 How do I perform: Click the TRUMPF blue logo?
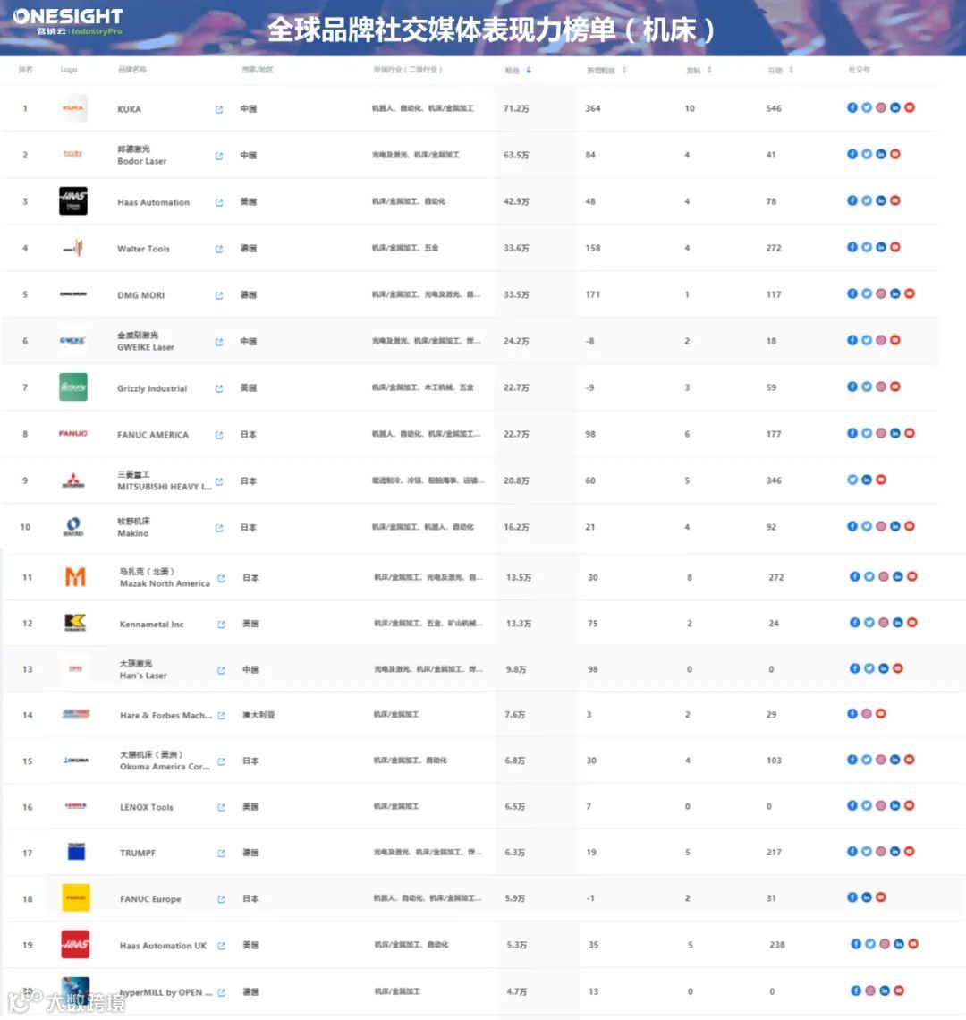[76, 851]
